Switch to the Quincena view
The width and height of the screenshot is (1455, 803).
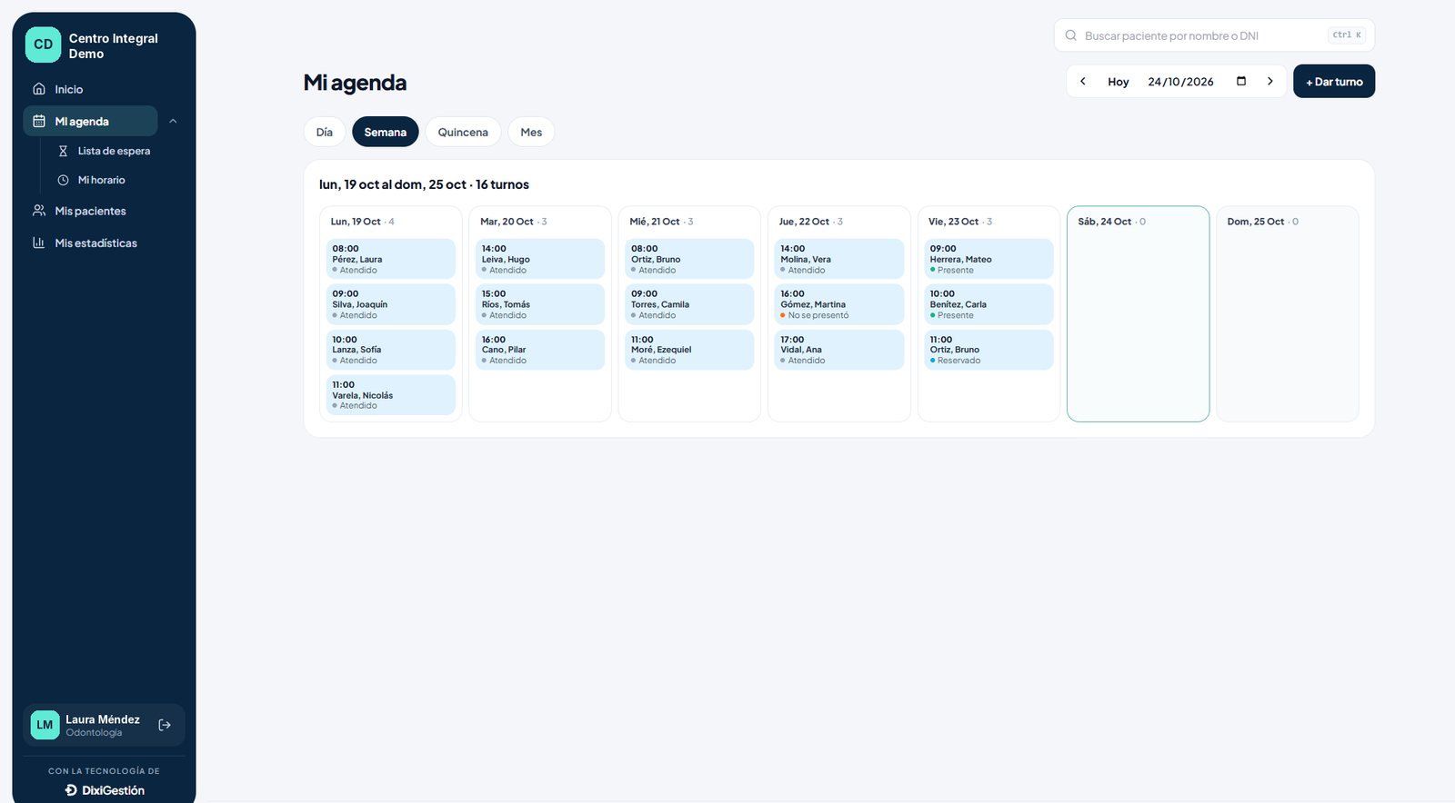463,132
